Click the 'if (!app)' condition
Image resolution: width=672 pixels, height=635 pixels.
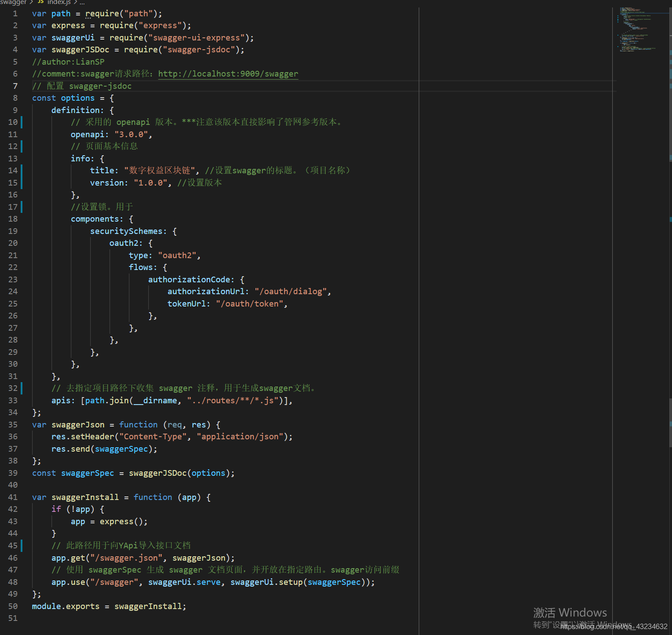click(73, 509)
